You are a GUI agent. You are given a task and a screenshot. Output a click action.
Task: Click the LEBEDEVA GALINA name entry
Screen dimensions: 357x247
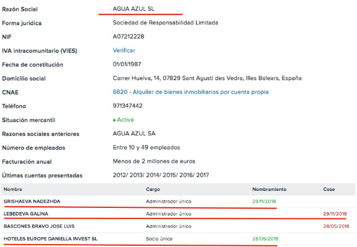[27, 214]
